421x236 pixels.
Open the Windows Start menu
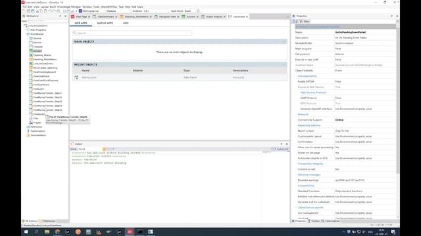tap(26, 231)
